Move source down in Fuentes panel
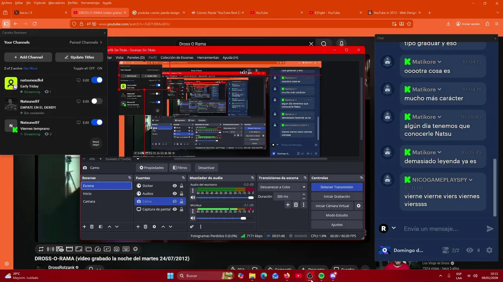The height and width of the screenshot is (282, 503). tap(171, 226)
